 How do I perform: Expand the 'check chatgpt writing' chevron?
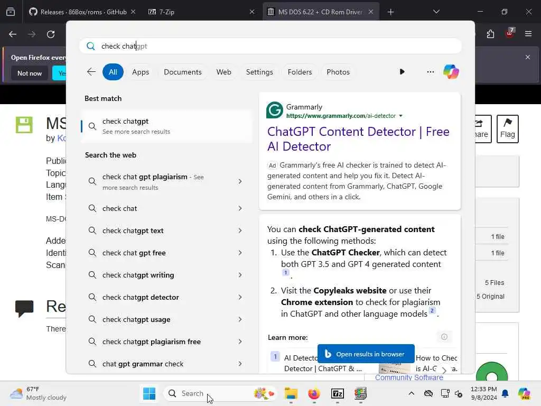(240, 275)
